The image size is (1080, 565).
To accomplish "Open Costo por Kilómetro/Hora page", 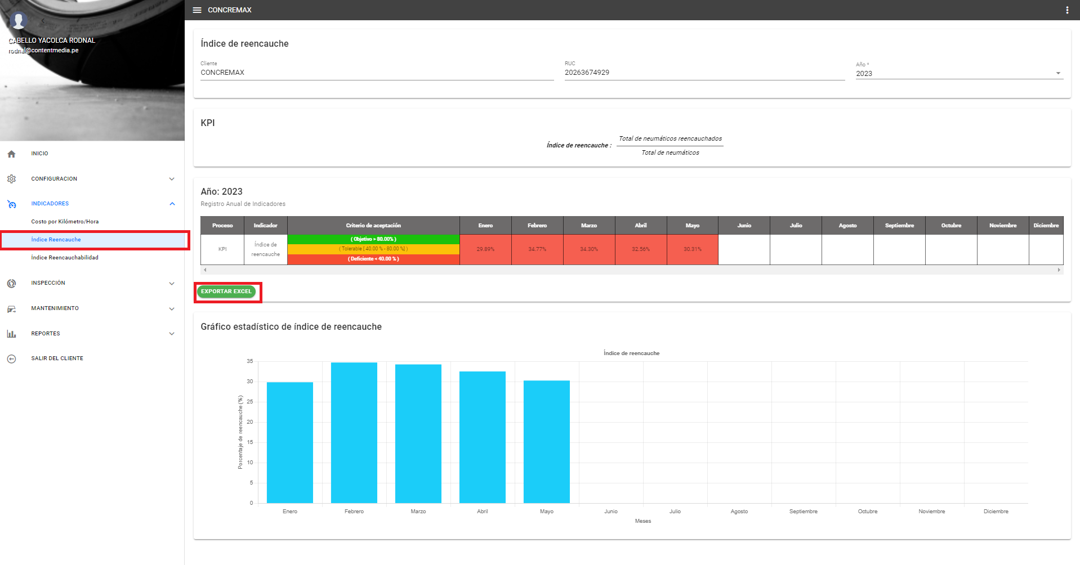I will pos(65,222).
